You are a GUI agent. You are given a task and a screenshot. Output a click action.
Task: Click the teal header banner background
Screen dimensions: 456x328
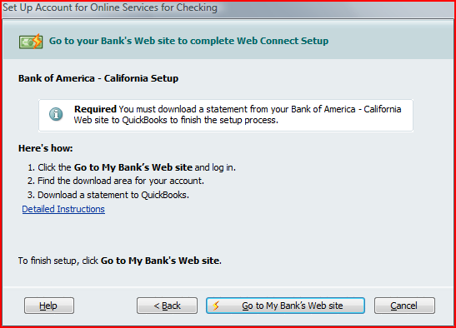click(x=389, y=41)
